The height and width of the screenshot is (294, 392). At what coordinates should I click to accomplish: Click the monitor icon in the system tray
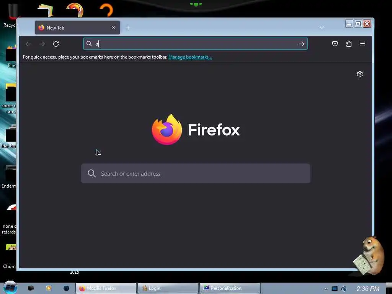tap(335, 289)
